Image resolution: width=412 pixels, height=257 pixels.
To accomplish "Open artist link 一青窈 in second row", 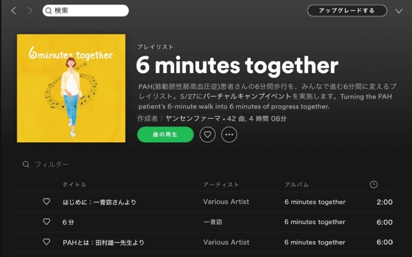I will 212,222.
